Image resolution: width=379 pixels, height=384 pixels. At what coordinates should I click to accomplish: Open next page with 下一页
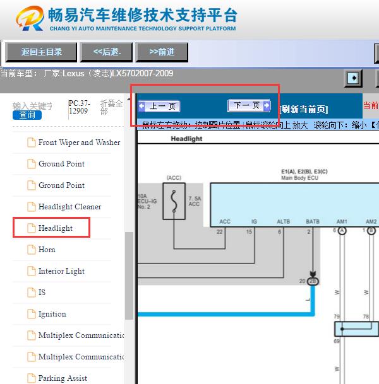tap(249, 105)
